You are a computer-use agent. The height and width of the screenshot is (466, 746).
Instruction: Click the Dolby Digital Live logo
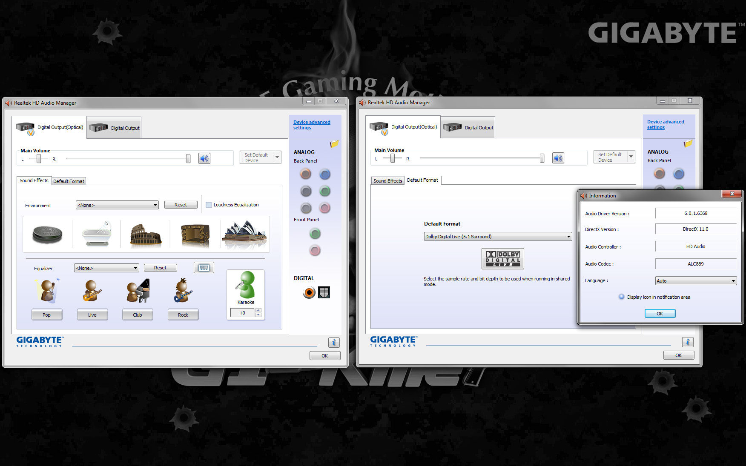pyautogui.click(x=503, y=259)
